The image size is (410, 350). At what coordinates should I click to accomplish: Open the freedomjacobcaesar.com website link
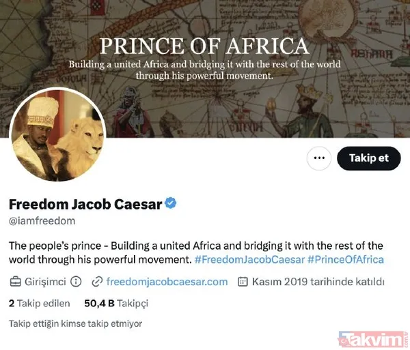pos(167,281)
